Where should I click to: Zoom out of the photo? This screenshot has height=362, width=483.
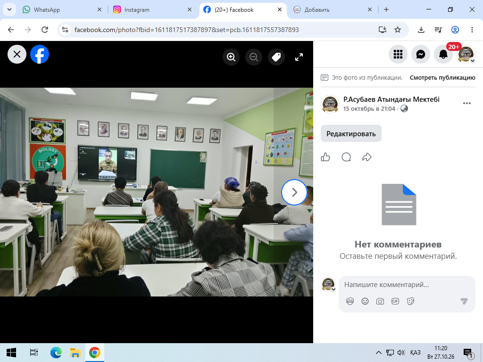(x=253, y=57)
